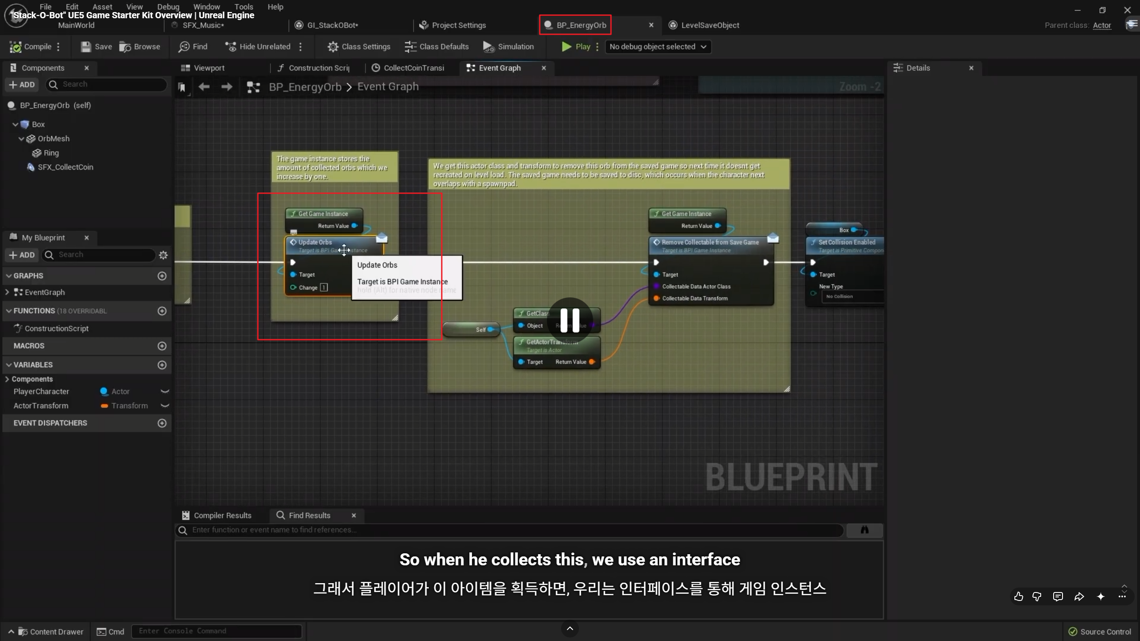Add a new function
This screenshot has height=641, width=1140.
[x=162, y=311]
